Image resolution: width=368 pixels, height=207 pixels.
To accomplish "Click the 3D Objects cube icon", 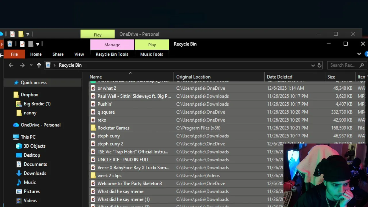I will 19,146.
